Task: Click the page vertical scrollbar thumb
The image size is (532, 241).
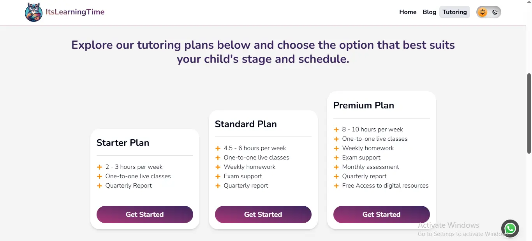Action: click(529, 113)
